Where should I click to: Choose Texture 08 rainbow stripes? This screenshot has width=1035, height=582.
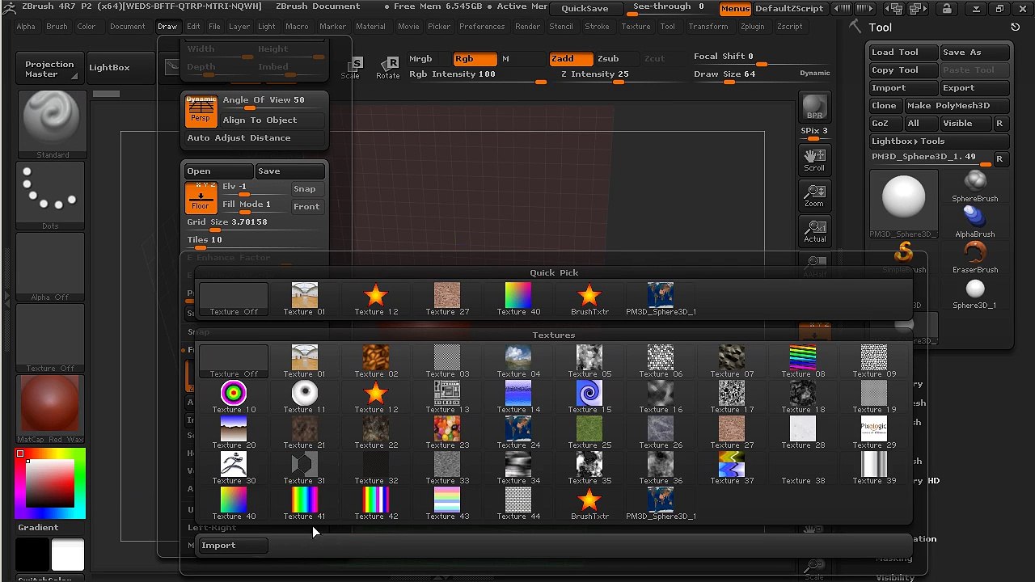pos(803,361)
